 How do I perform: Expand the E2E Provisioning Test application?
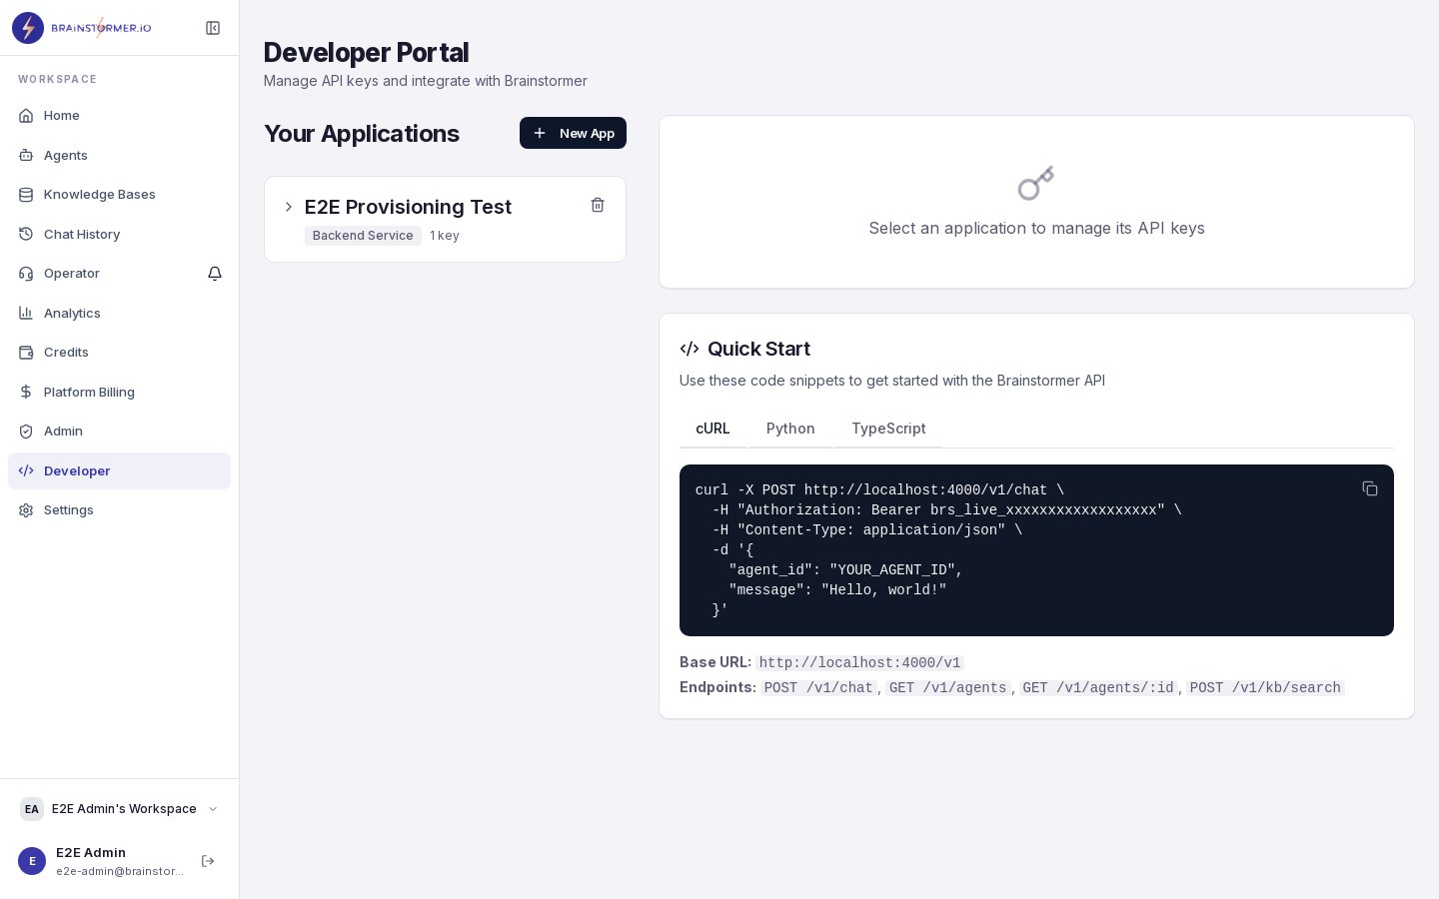(x=289, y=207)
